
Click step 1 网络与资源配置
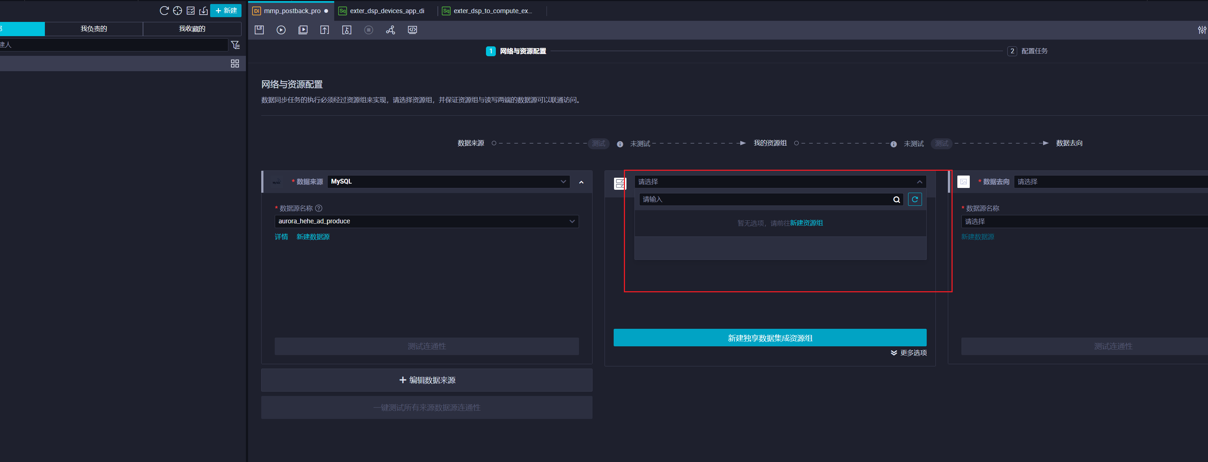tap(516, 51)
